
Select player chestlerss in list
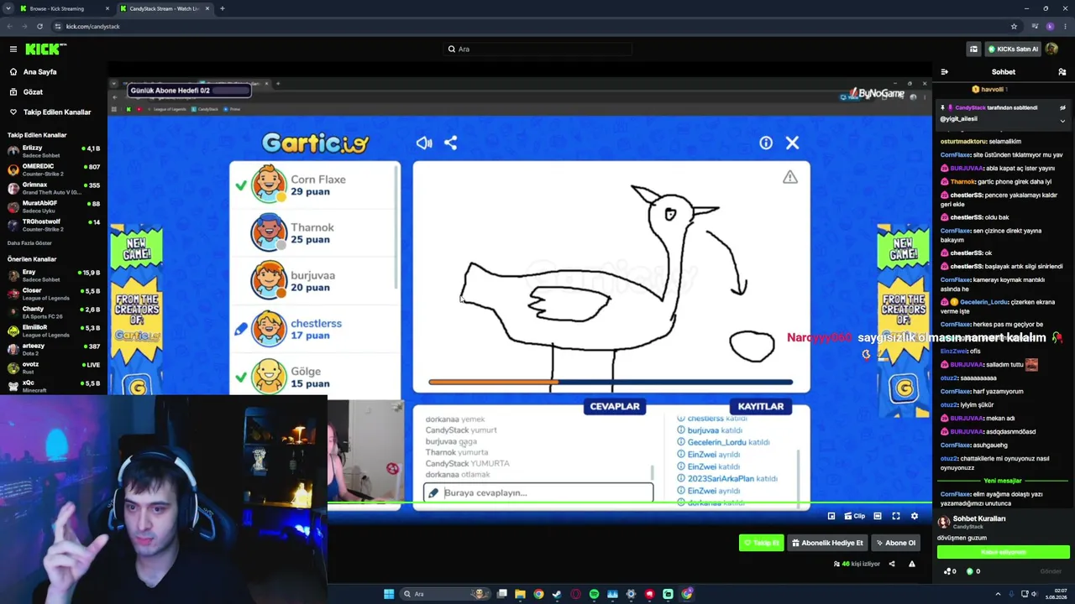[x=314, y=329]
